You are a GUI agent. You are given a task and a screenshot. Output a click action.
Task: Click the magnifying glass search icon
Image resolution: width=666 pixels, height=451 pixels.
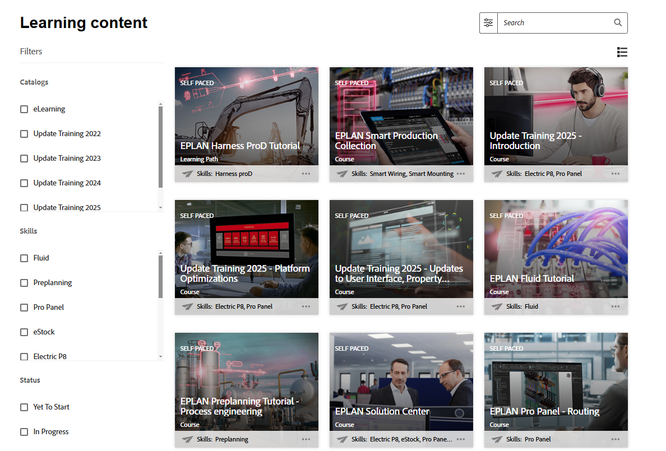point(617,22)
